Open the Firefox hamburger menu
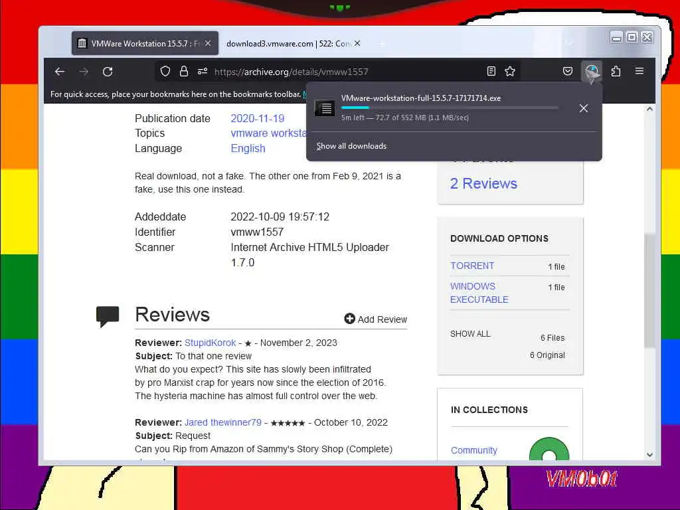 pos(639,70)
